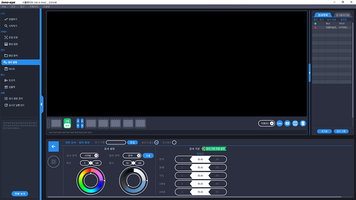Toggle the 불량 defect label
This screenshot has height=200, width=356.
(x=67, y=125)
